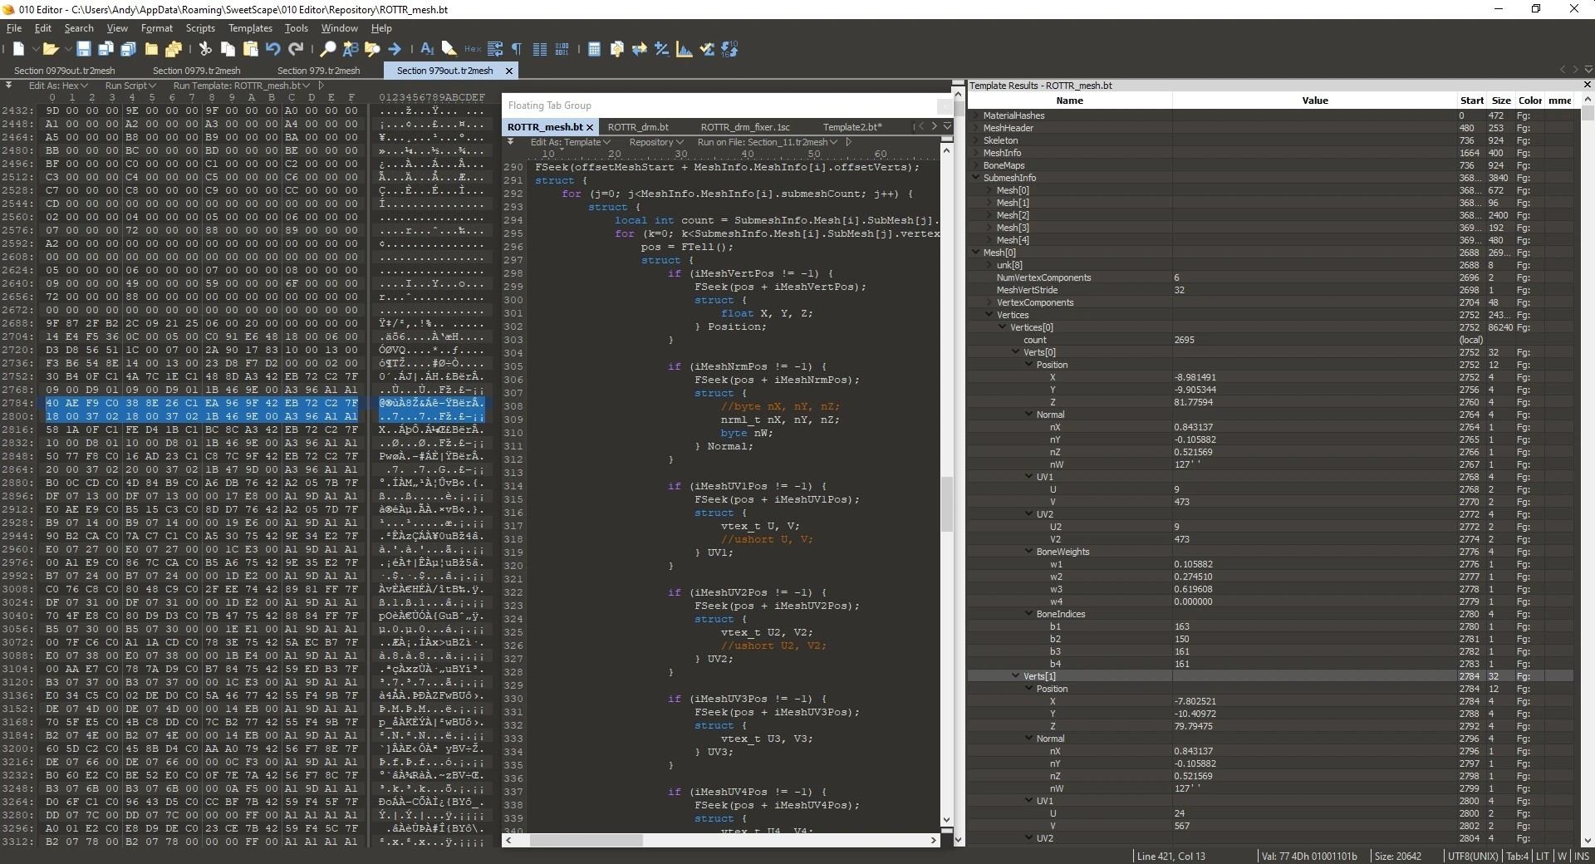Expand the MaterialHashes tree node
Screen dimensions: 1595x864
pyautogui.click(x=976, y=115)
